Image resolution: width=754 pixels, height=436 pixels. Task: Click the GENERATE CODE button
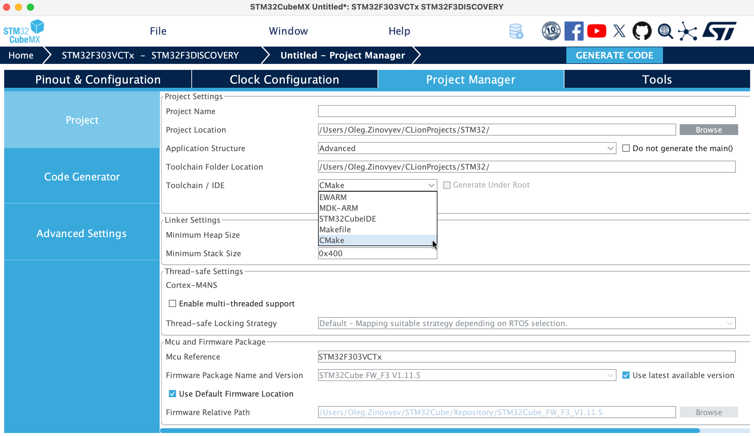(614, 55)
